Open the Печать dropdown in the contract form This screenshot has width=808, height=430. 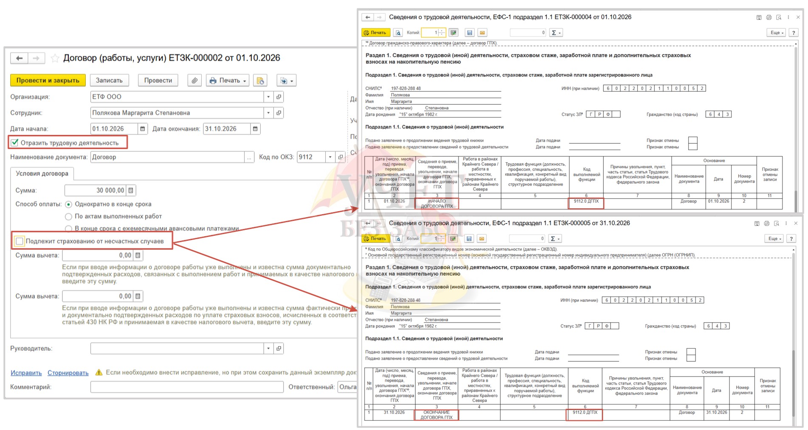(228, 81)
